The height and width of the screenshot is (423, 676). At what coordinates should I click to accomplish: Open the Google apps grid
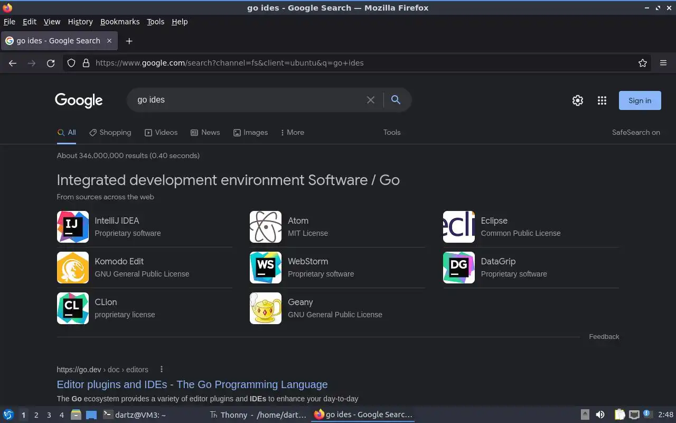pos(602,100)
